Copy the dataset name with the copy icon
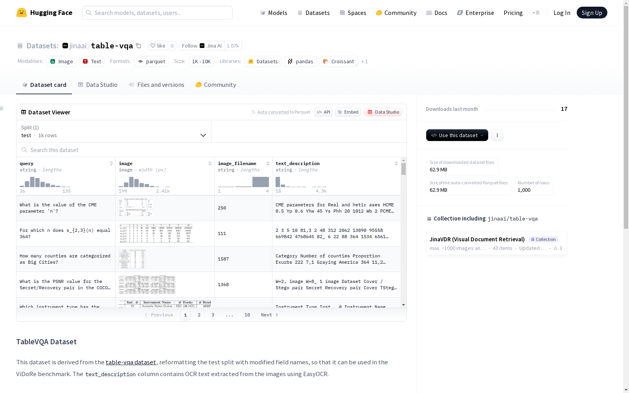Screen dimensions: 629x393 click(x=138, y=46)
